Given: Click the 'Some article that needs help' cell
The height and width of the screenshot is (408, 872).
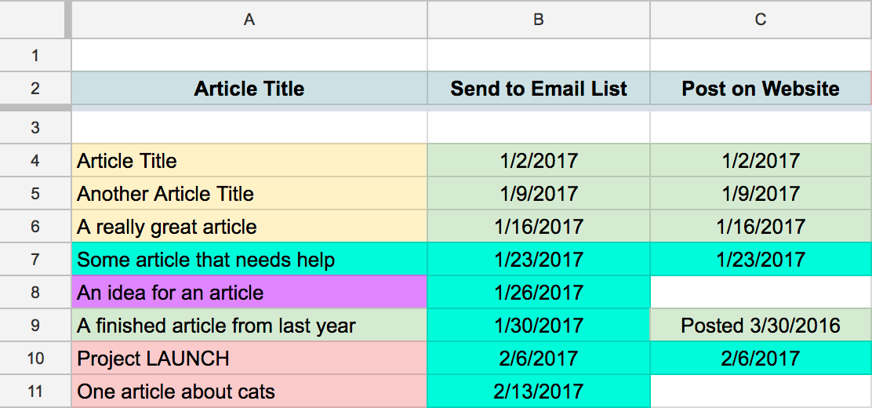Looking at the screenshot, I should 249,260.
